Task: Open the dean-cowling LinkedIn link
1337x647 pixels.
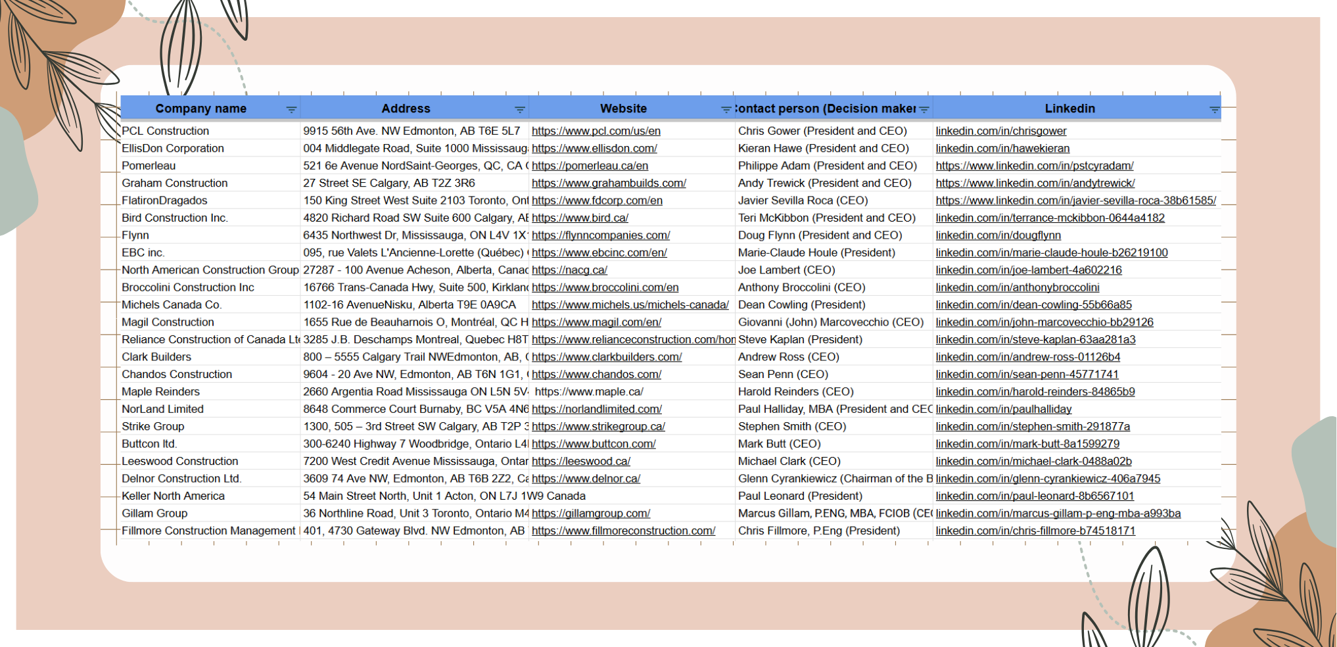Action: coord(1034,305)
